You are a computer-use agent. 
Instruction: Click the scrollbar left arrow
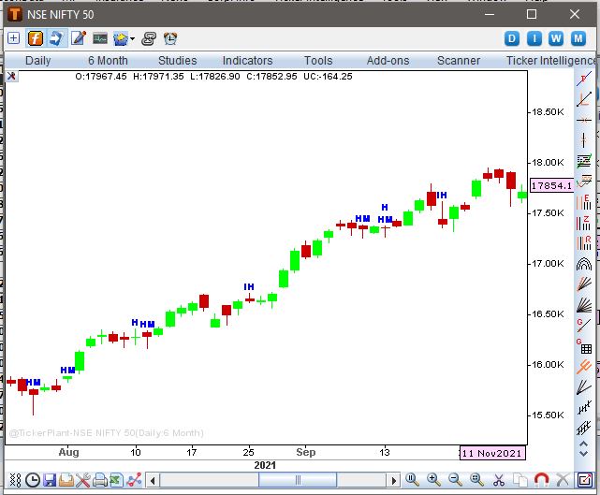(153, 480)
